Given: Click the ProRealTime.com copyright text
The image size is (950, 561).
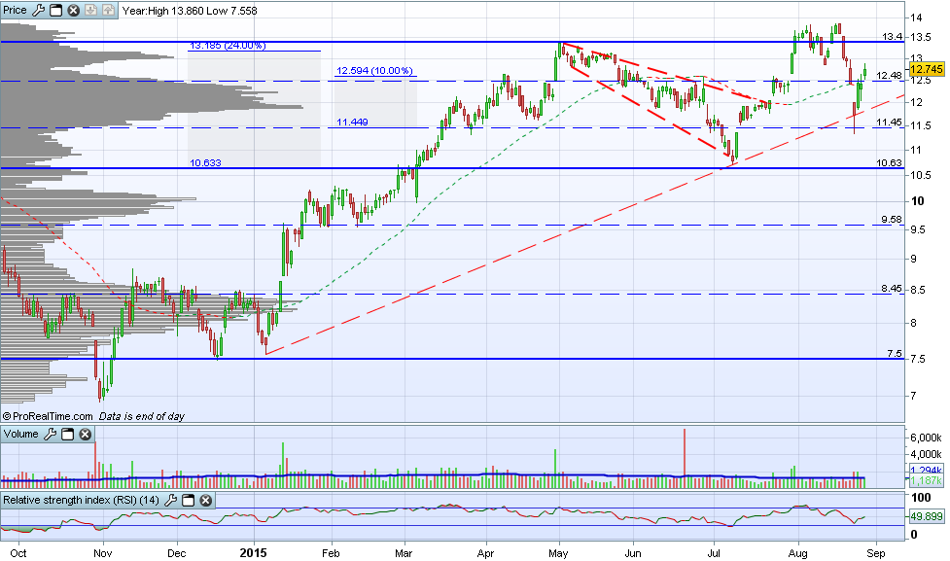Looking at the screenshot, I should pyautogui.click(x=48, y=416).
